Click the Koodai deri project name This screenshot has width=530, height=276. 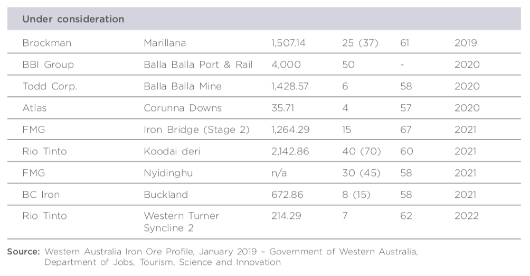(x=172, y=151)
